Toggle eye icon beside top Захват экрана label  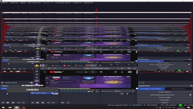(x=31, y=83)
